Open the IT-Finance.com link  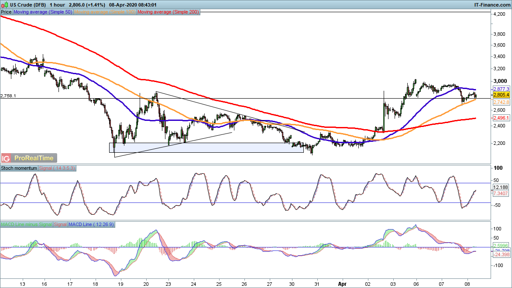[x=492, y=5]
